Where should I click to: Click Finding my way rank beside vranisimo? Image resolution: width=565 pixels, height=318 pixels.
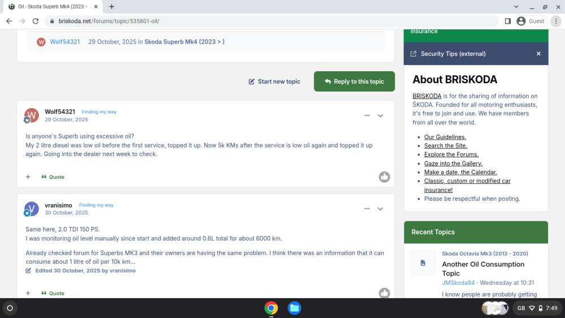pos(96,205)
